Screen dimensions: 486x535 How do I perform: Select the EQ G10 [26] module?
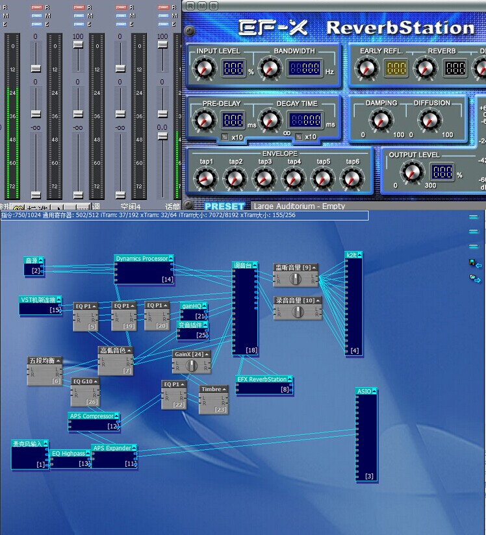(x=85, y=392)
